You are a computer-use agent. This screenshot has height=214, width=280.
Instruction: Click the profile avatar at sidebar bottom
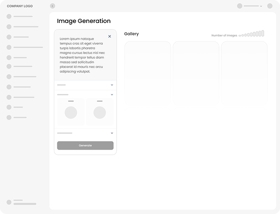(x=9, y=202)
